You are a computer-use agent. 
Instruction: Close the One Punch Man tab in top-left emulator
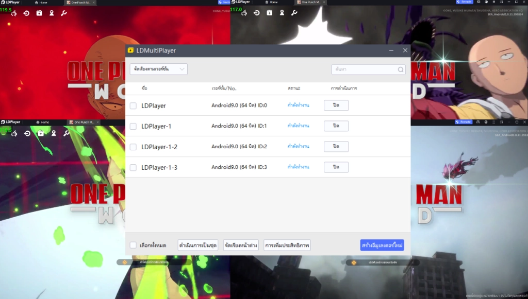93,3
